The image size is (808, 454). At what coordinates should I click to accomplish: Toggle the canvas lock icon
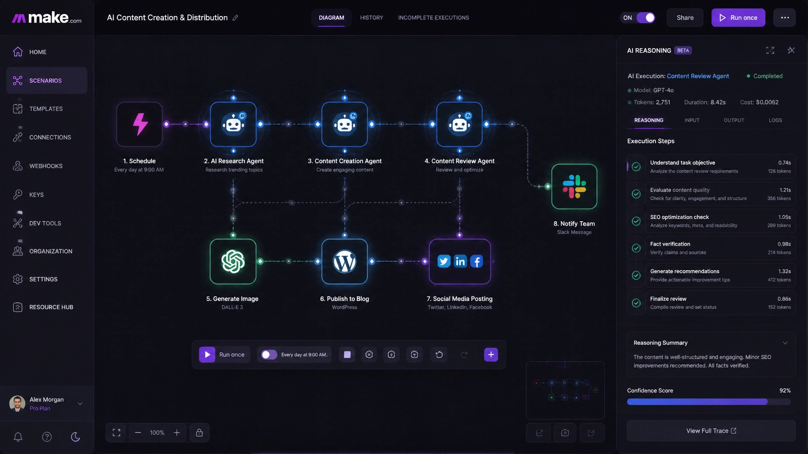pyautogui.click(x=199, y=433)
